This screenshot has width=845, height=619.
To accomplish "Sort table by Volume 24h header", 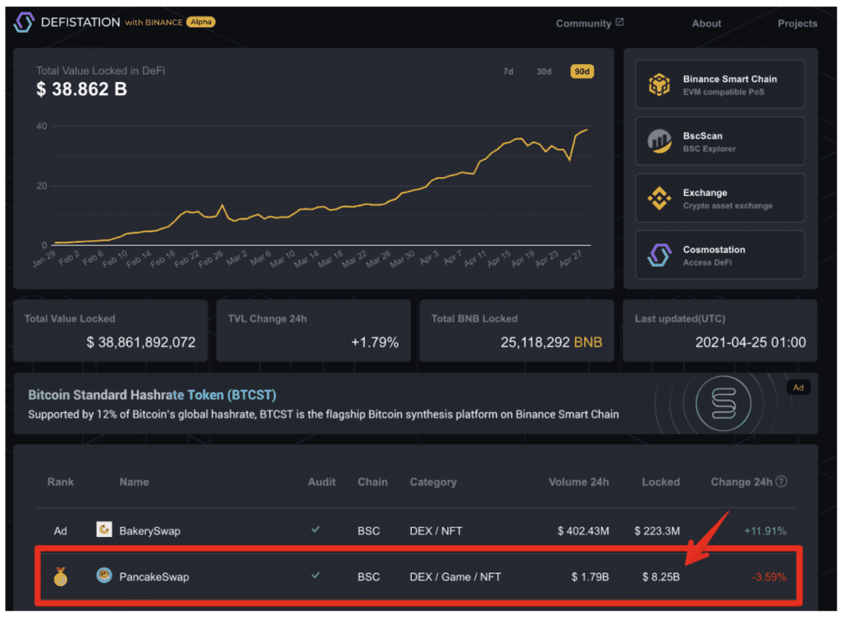I will pyautogui.click(x=578, y=482).
